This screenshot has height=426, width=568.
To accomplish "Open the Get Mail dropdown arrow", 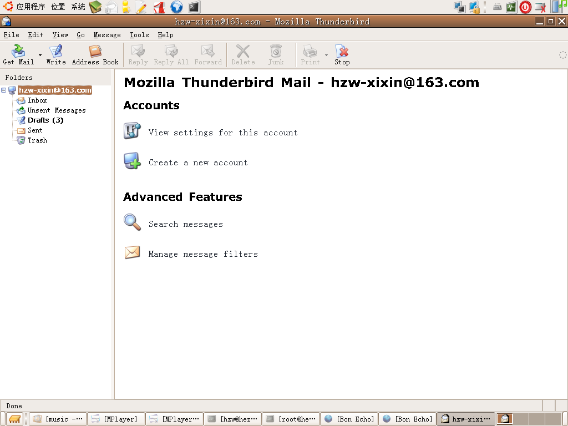I will coord(40,55).
